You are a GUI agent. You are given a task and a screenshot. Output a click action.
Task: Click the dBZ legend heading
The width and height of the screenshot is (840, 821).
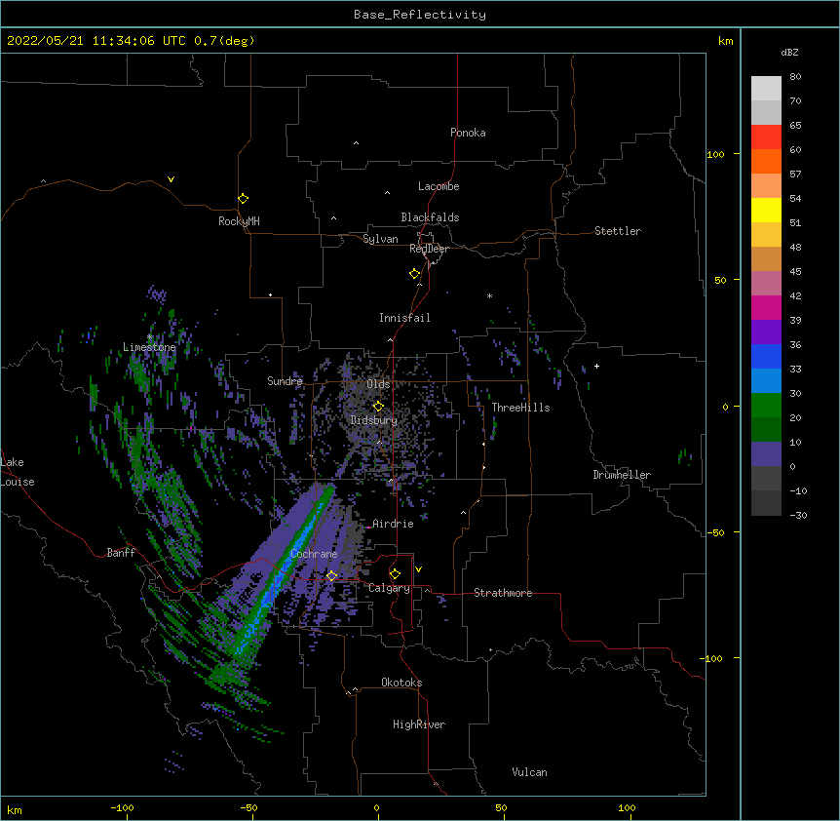[x=789, y=52]
